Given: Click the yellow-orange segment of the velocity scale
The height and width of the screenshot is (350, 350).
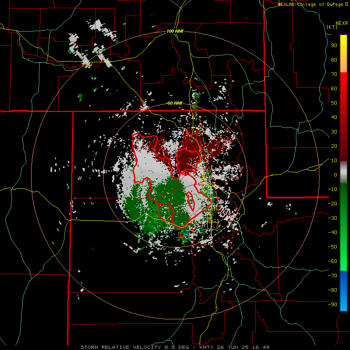Looking at the screenshot, I should 343,54.
